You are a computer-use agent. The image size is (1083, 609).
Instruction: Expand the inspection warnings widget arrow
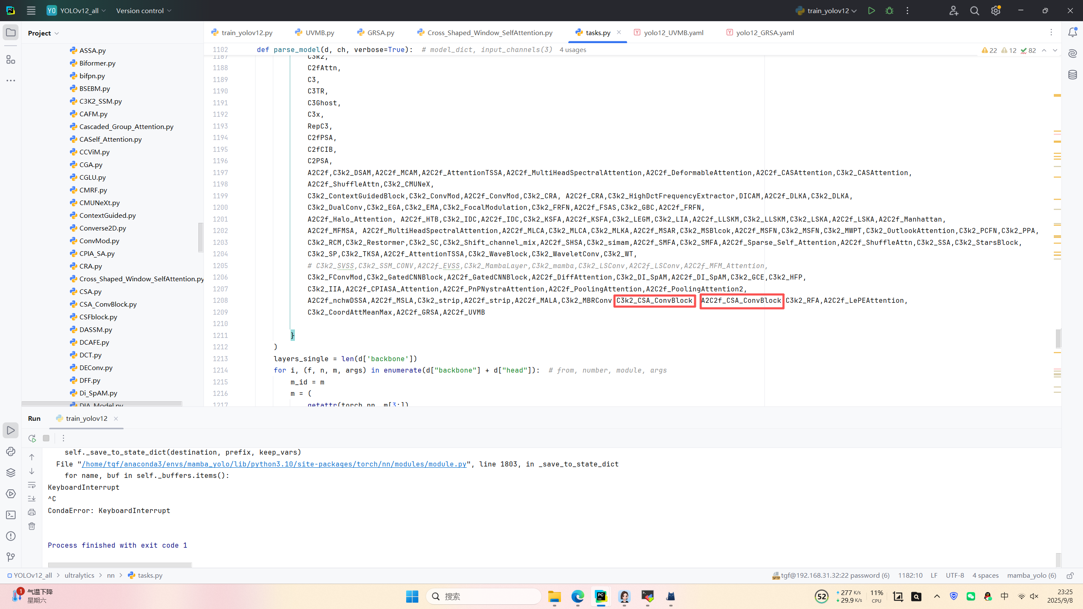tap(1055, 50)
